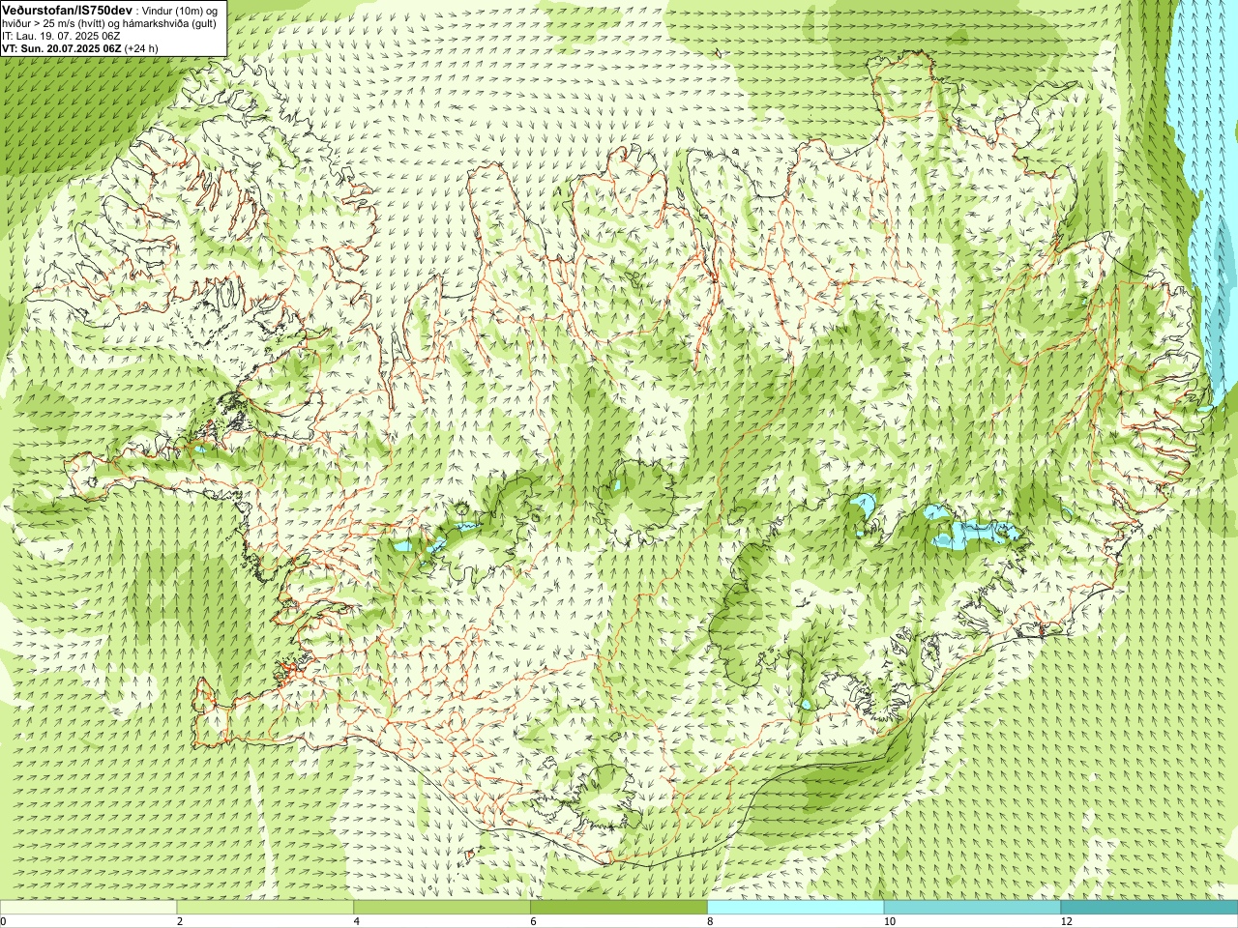Viewport: 1238px width, 928px height.
Task: Click the scale label '12'
Action: 1067,921
